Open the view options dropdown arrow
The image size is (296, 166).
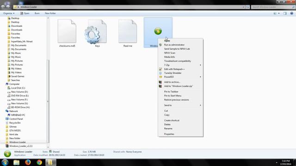coord(279,13)
